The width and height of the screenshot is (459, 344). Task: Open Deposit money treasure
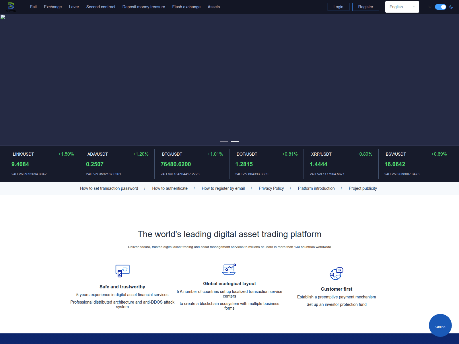coord(144,7)
